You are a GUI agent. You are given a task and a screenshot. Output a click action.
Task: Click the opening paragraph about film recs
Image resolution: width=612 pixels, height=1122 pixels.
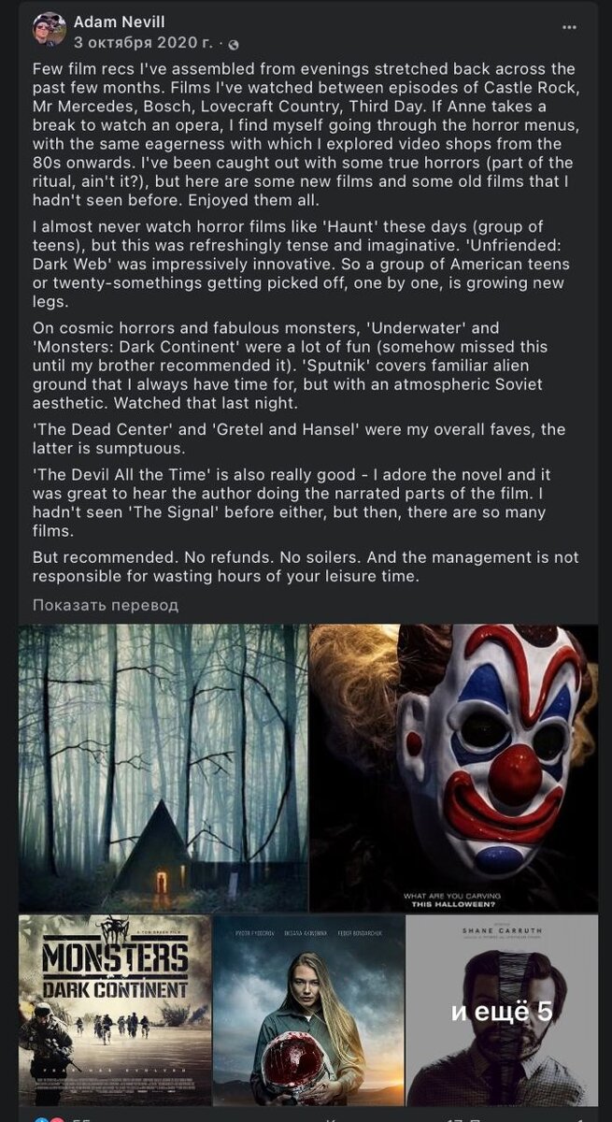point(306,135)
